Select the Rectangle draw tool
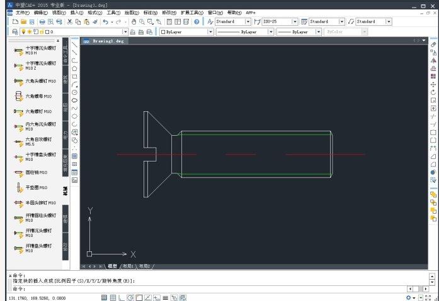The image size is (439, 301). [x=74, y=77]
